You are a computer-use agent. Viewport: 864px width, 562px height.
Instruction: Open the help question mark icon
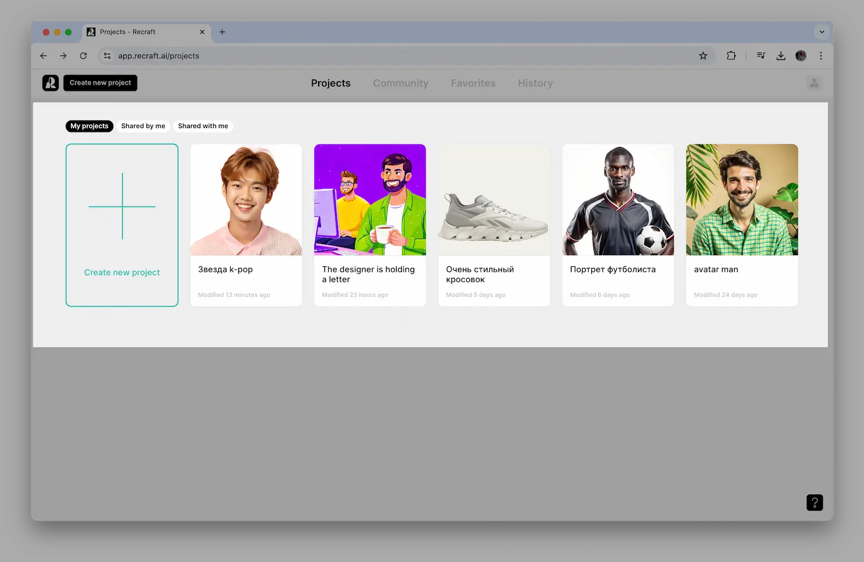(x=815, y=503)
